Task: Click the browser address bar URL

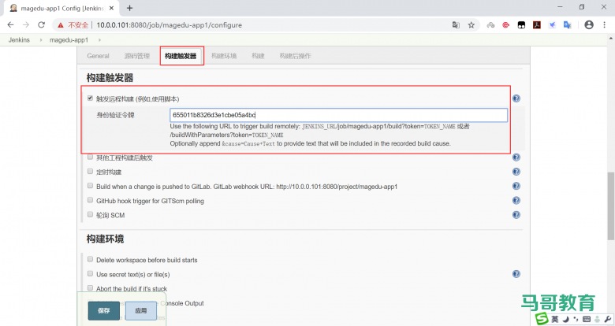Action: click(x=169, y=25)
